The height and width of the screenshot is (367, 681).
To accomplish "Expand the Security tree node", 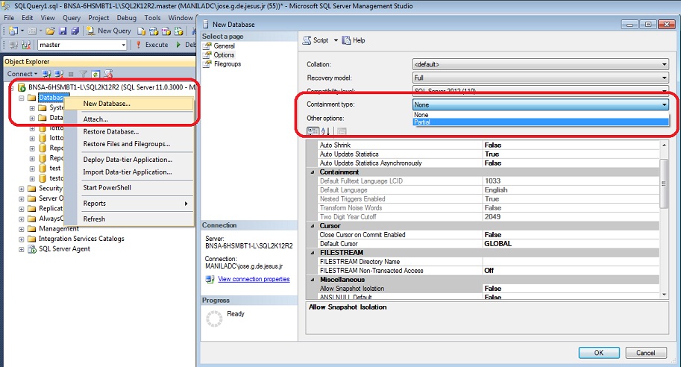I will (22, 189).
